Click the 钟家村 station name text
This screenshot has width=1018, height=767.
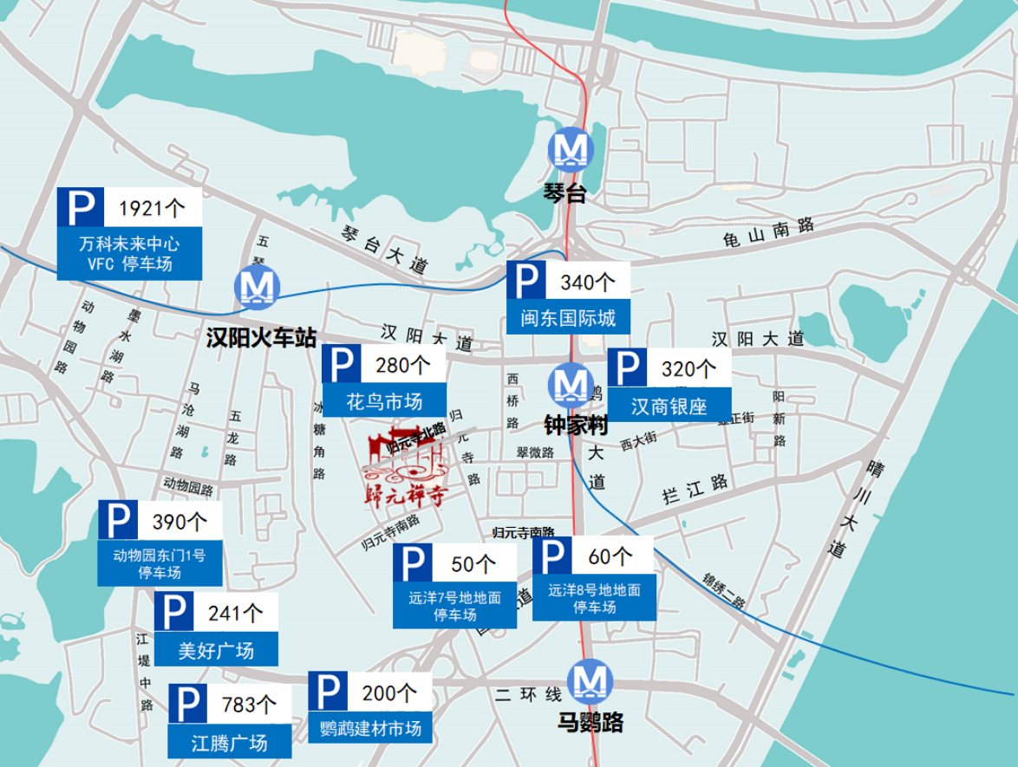click(577, 426)
